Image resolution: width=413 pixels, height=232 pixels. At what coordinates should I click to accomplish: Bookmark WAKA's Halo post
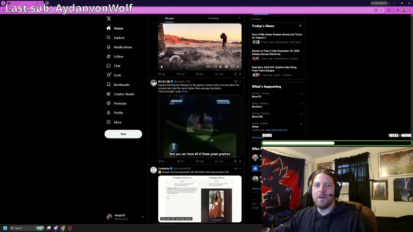[x=235, y=161]
